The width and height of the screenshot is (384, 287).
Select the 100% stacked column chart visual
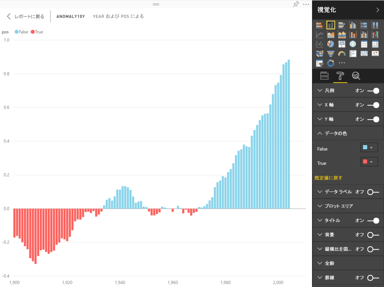(375, 25)
